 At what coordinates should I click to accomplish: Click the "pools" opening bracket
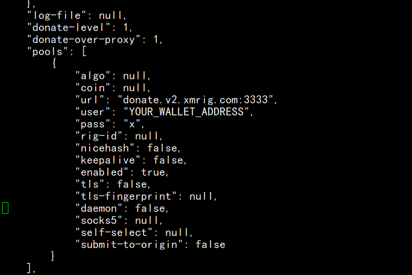coord(84,51)
